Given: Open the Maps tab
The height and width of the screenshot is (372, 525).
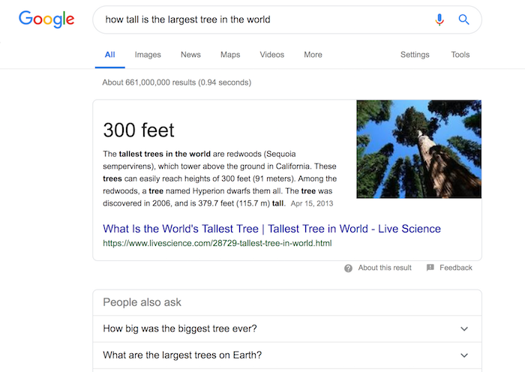Looking at the screenshot, I should pyautogui.click(x=230, y=55).
